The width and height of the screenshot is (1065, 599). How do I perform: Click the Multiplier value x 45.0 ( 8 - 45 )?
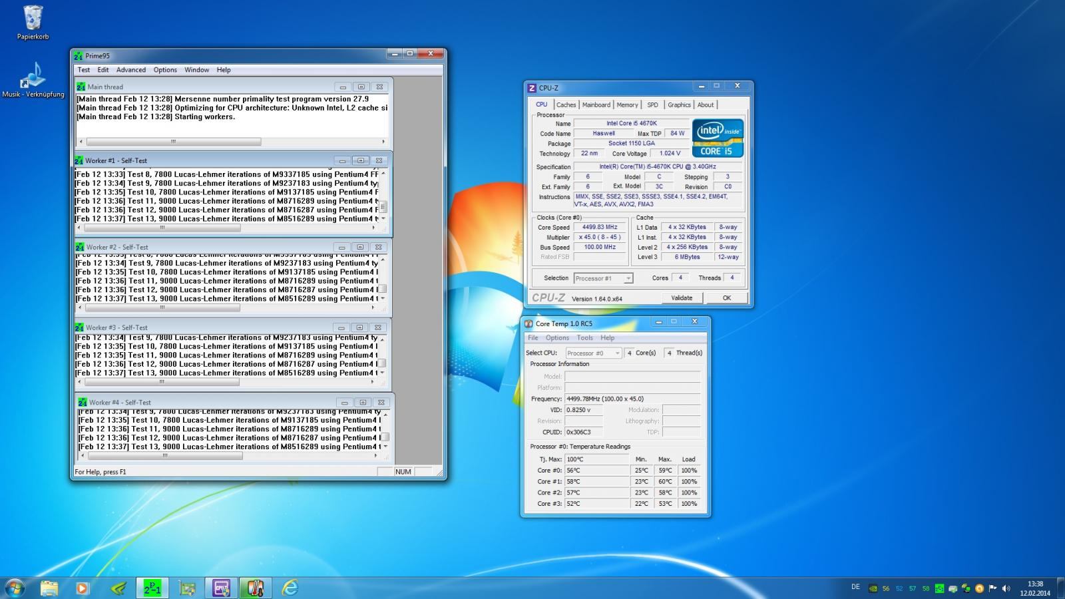pos(600,237)
